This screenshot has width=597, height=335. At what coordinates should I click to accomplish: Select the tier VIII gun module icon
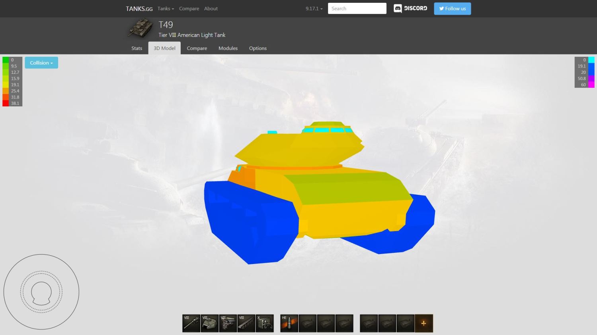point(191,323)
